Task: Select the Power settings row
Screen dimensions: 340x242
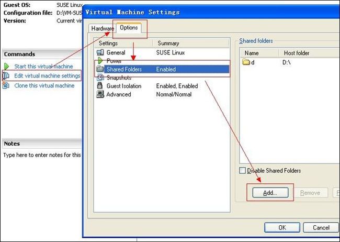Action: [x=162, y=61]
